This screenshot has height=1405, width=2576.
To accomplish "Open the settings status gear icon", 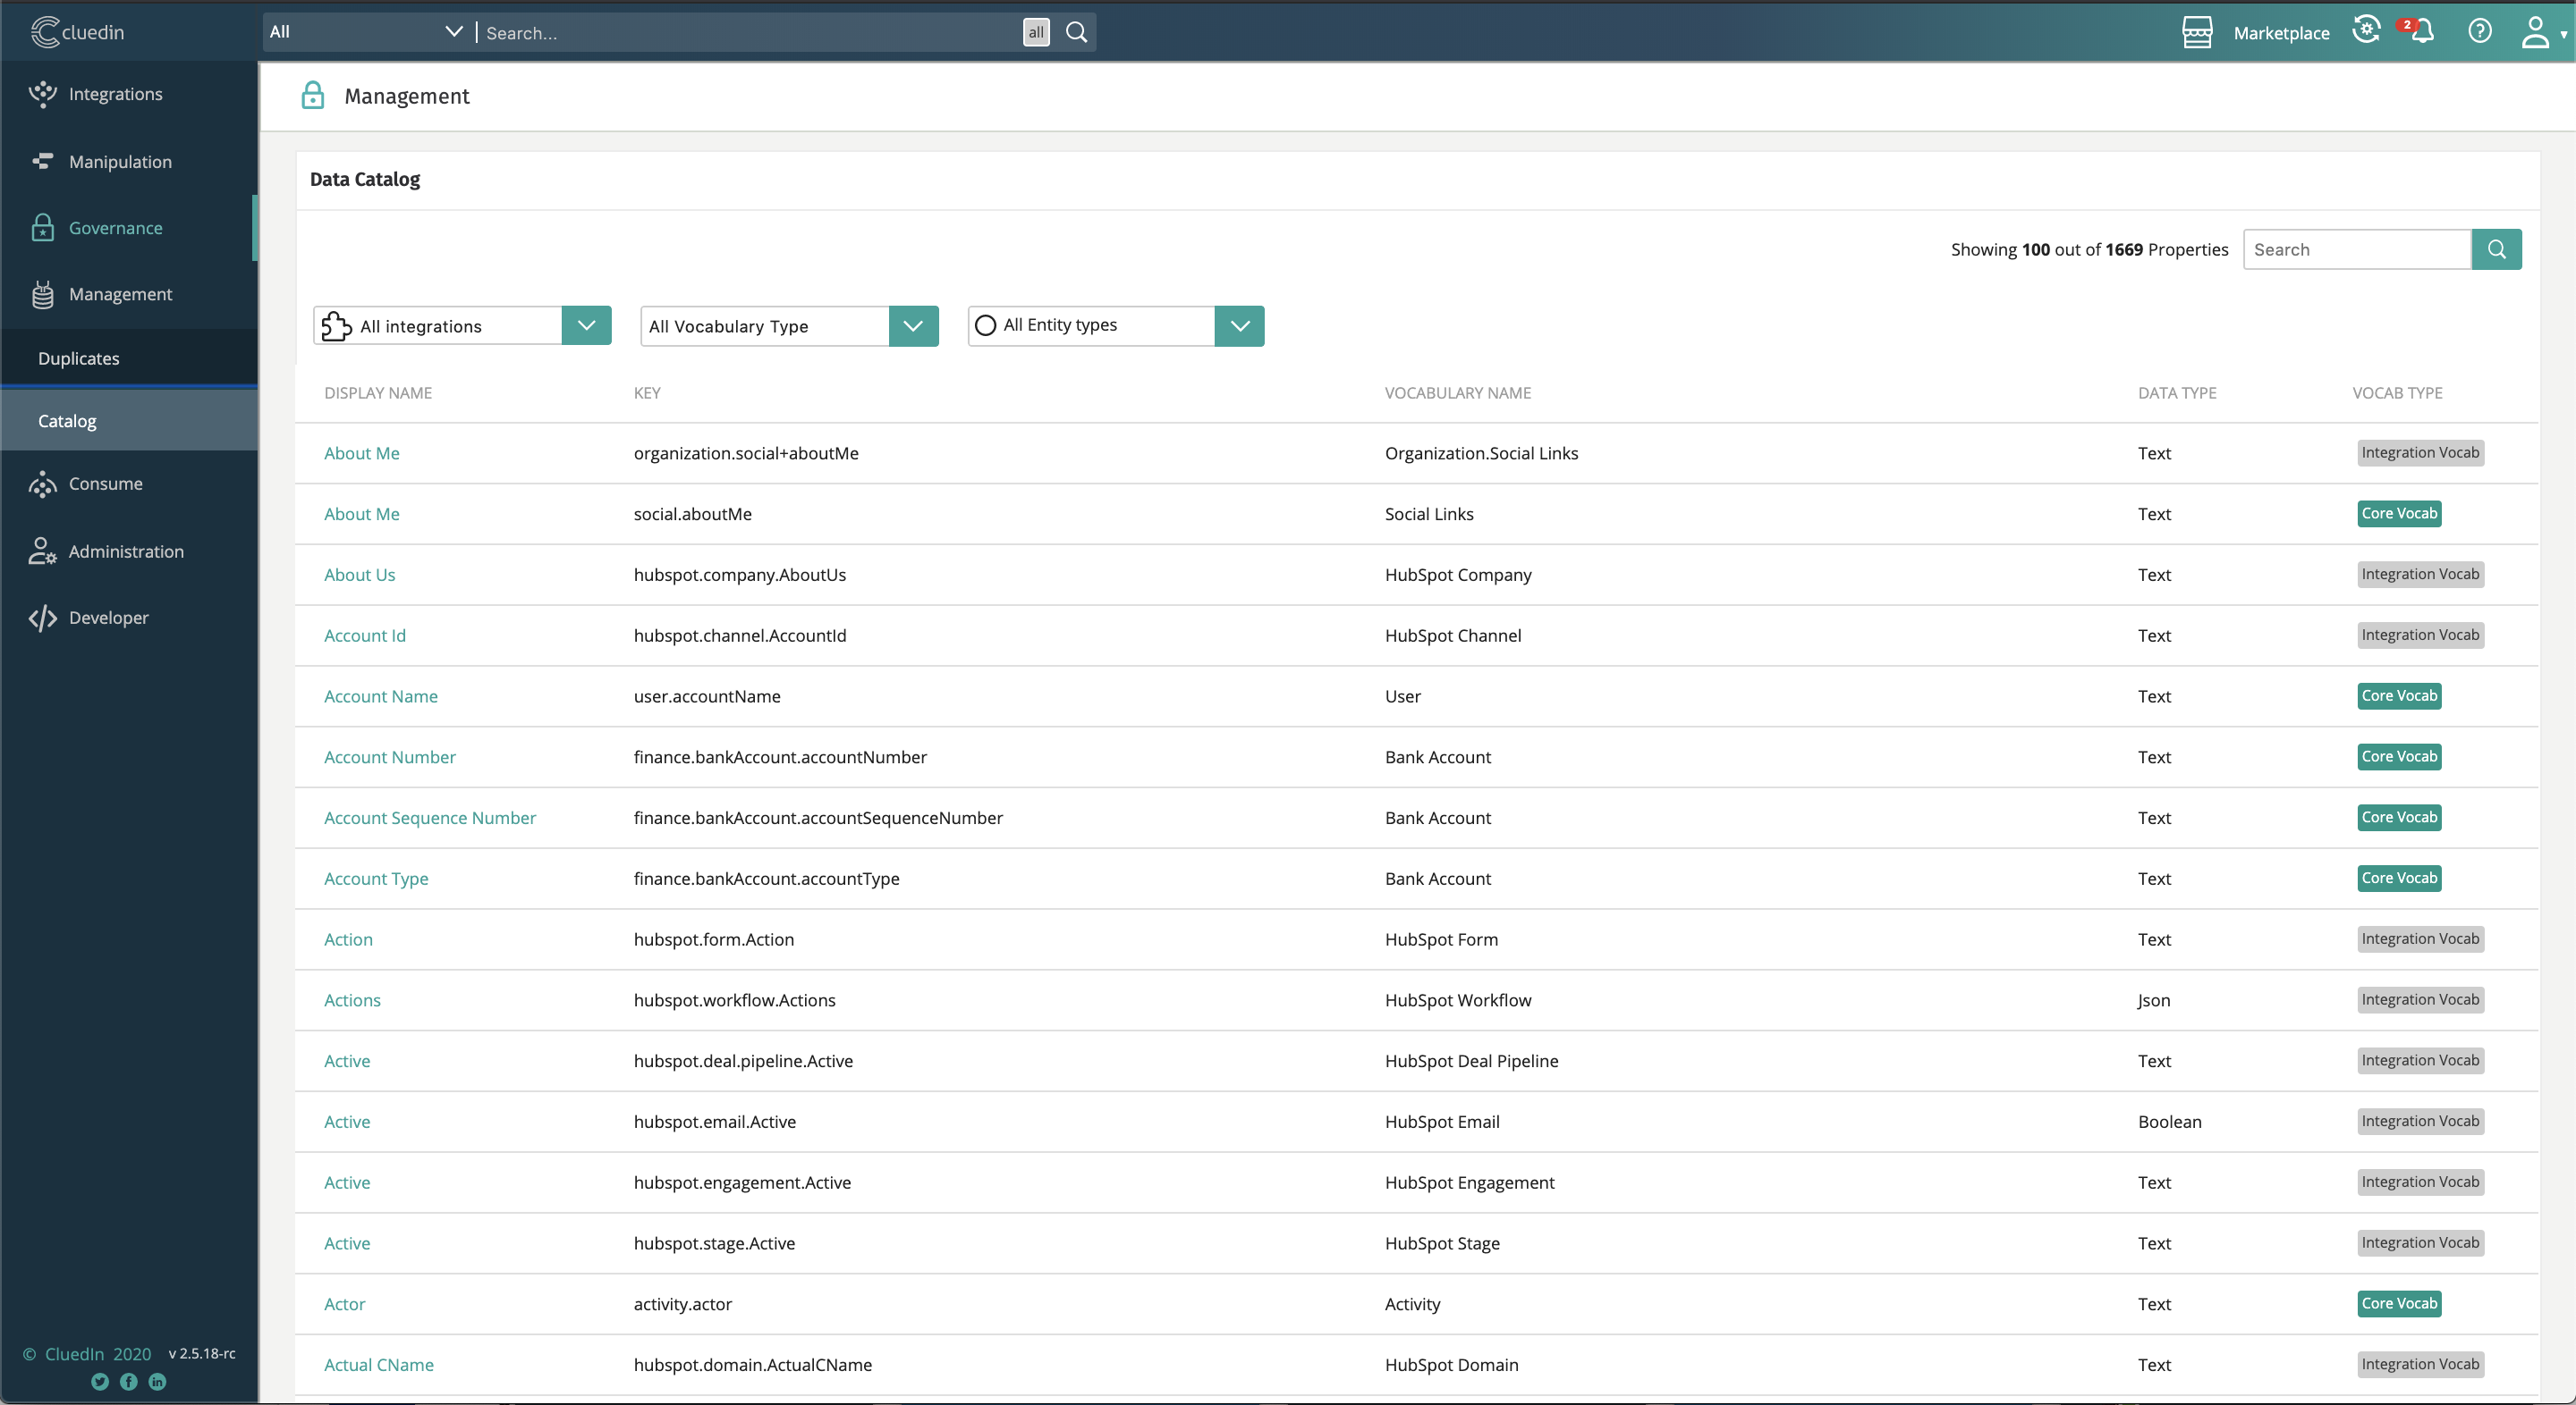I will (2366, 30).
